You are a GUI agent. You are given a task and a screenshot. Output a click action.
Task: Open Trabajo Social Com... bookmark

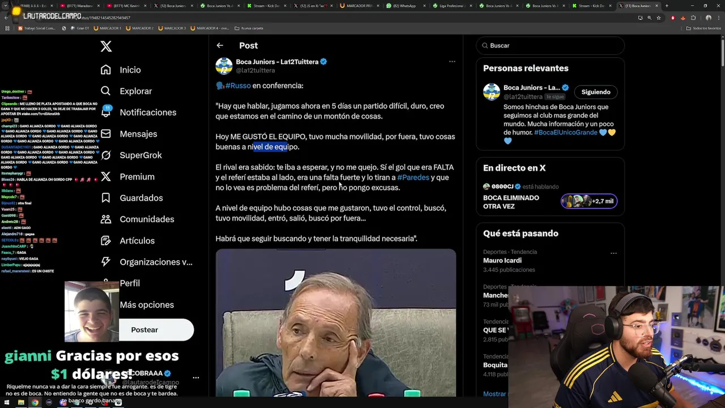pos(37,28)
